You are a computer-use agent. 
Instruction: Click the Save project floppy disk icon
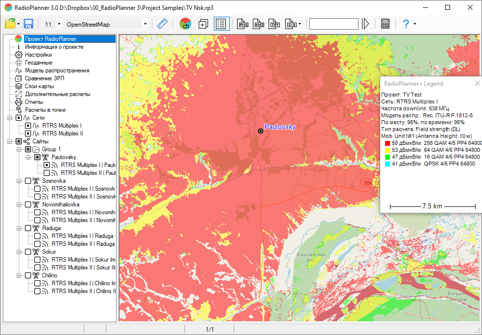coord(28,24)
